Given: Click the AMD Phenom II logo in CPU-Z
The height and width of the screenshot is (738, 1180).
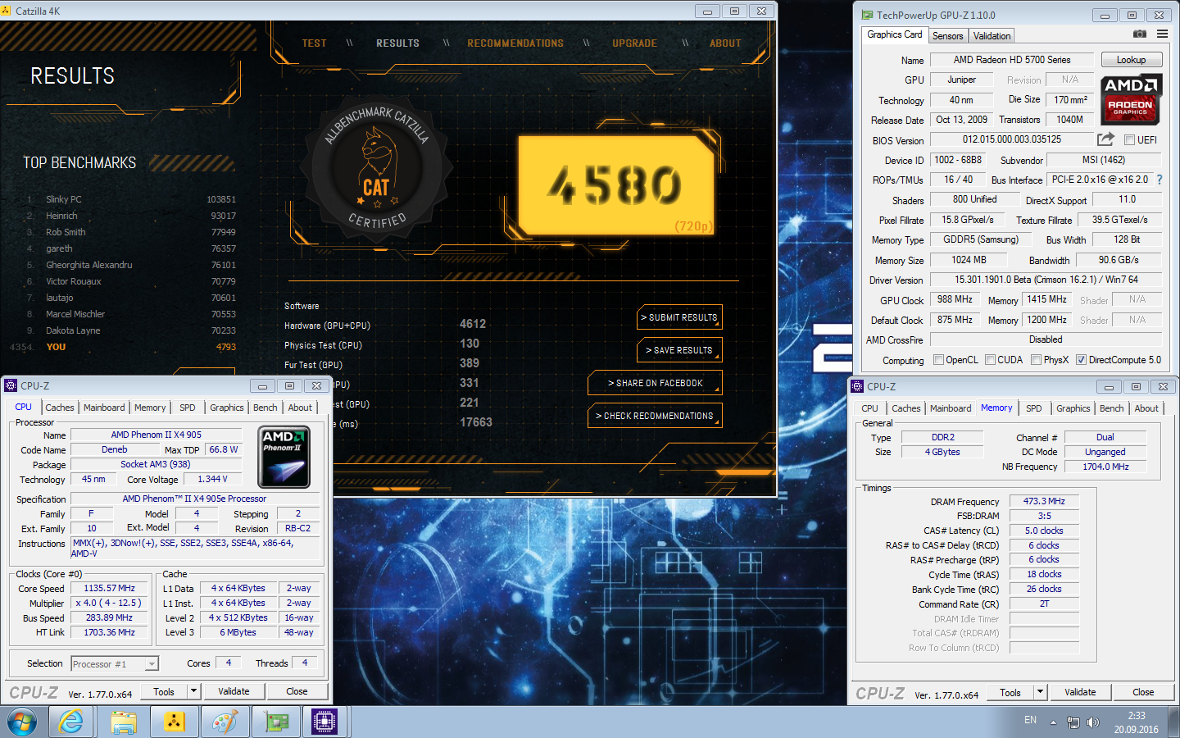Looking at the screenshot, I should point(284,458).
